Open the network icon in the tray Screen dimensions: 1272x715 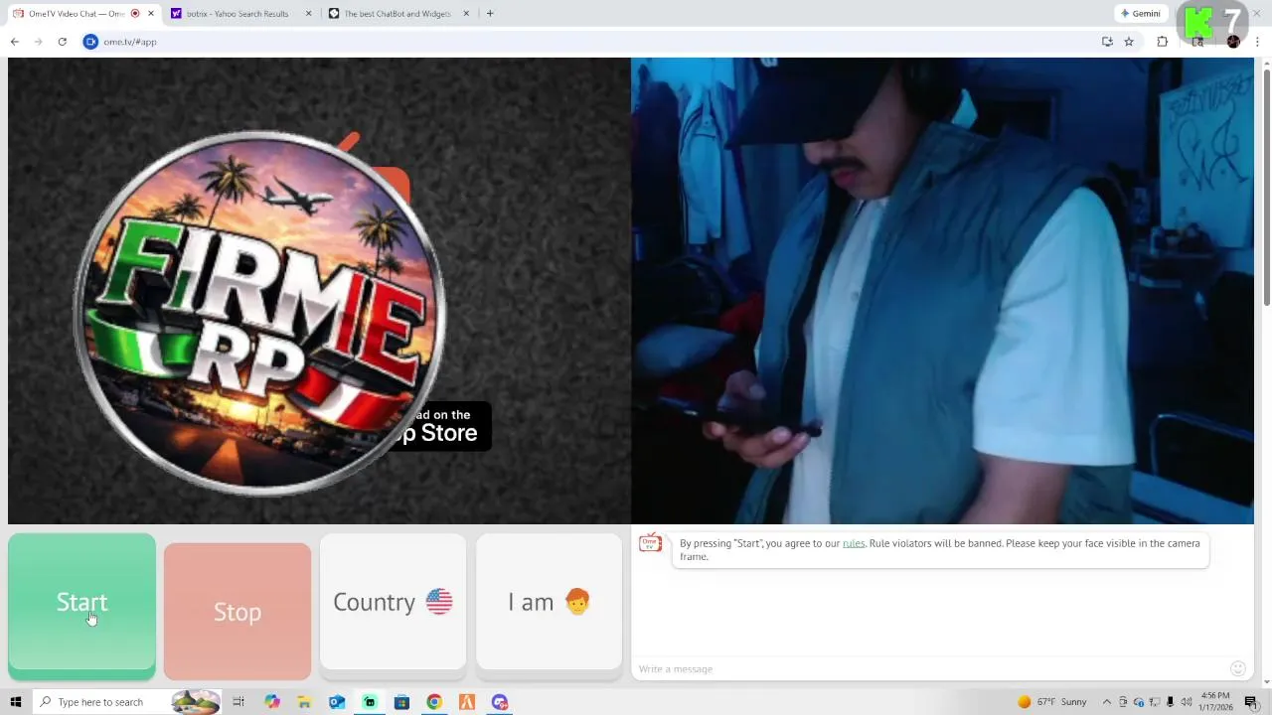tap(1155, 702)
